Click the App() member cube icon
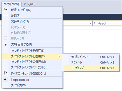Viewport: 122px width, 91px height. (x=95, y=23)
